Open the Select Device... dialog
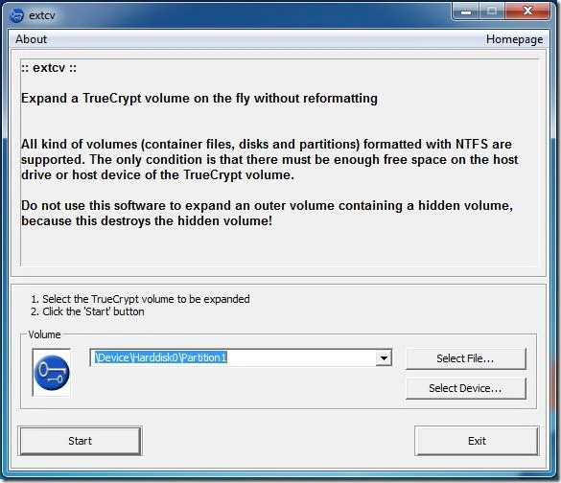561x483 pixels. [x=465, y=388]
